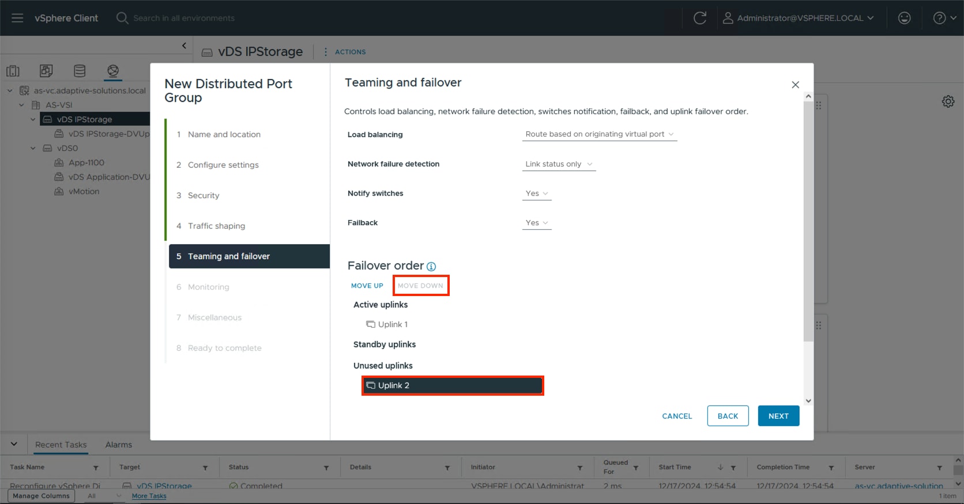Select Uplink 2 under unused uplinks

tap(453, 385)
